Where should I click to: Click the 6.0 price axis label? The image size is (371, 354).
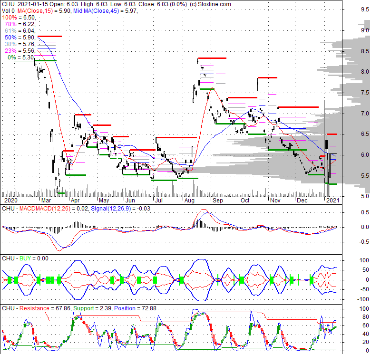(x=365, y=155)
